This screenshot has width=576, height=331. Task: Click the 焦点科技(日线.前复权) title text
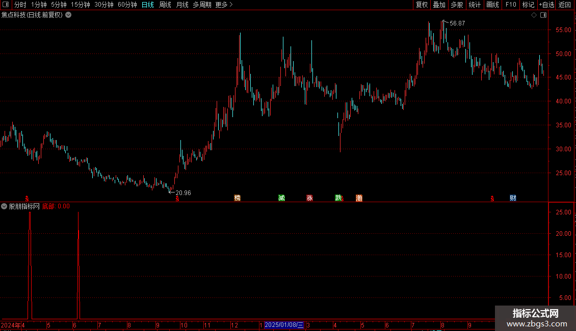(32, 15)
